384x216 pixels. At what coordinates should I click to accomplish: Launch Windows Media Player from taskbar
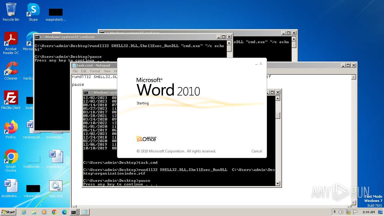click(x=44, y=212)
